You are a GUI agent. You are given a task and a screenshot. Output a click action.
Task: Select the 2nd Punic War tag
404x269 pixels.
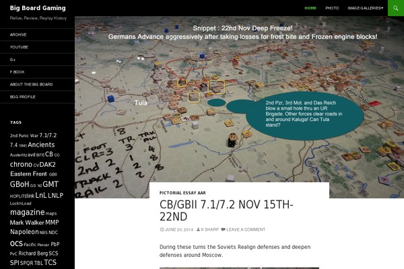(x=24, y=136)
